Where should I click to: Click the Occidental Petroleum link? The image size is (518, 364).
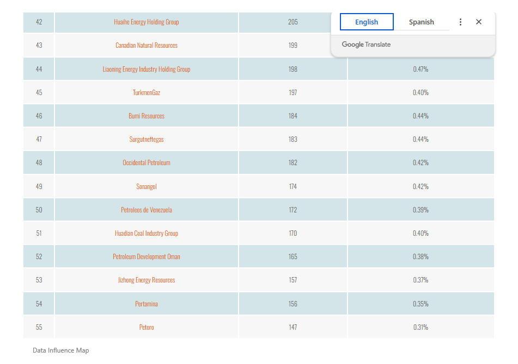tap(147, 163)
